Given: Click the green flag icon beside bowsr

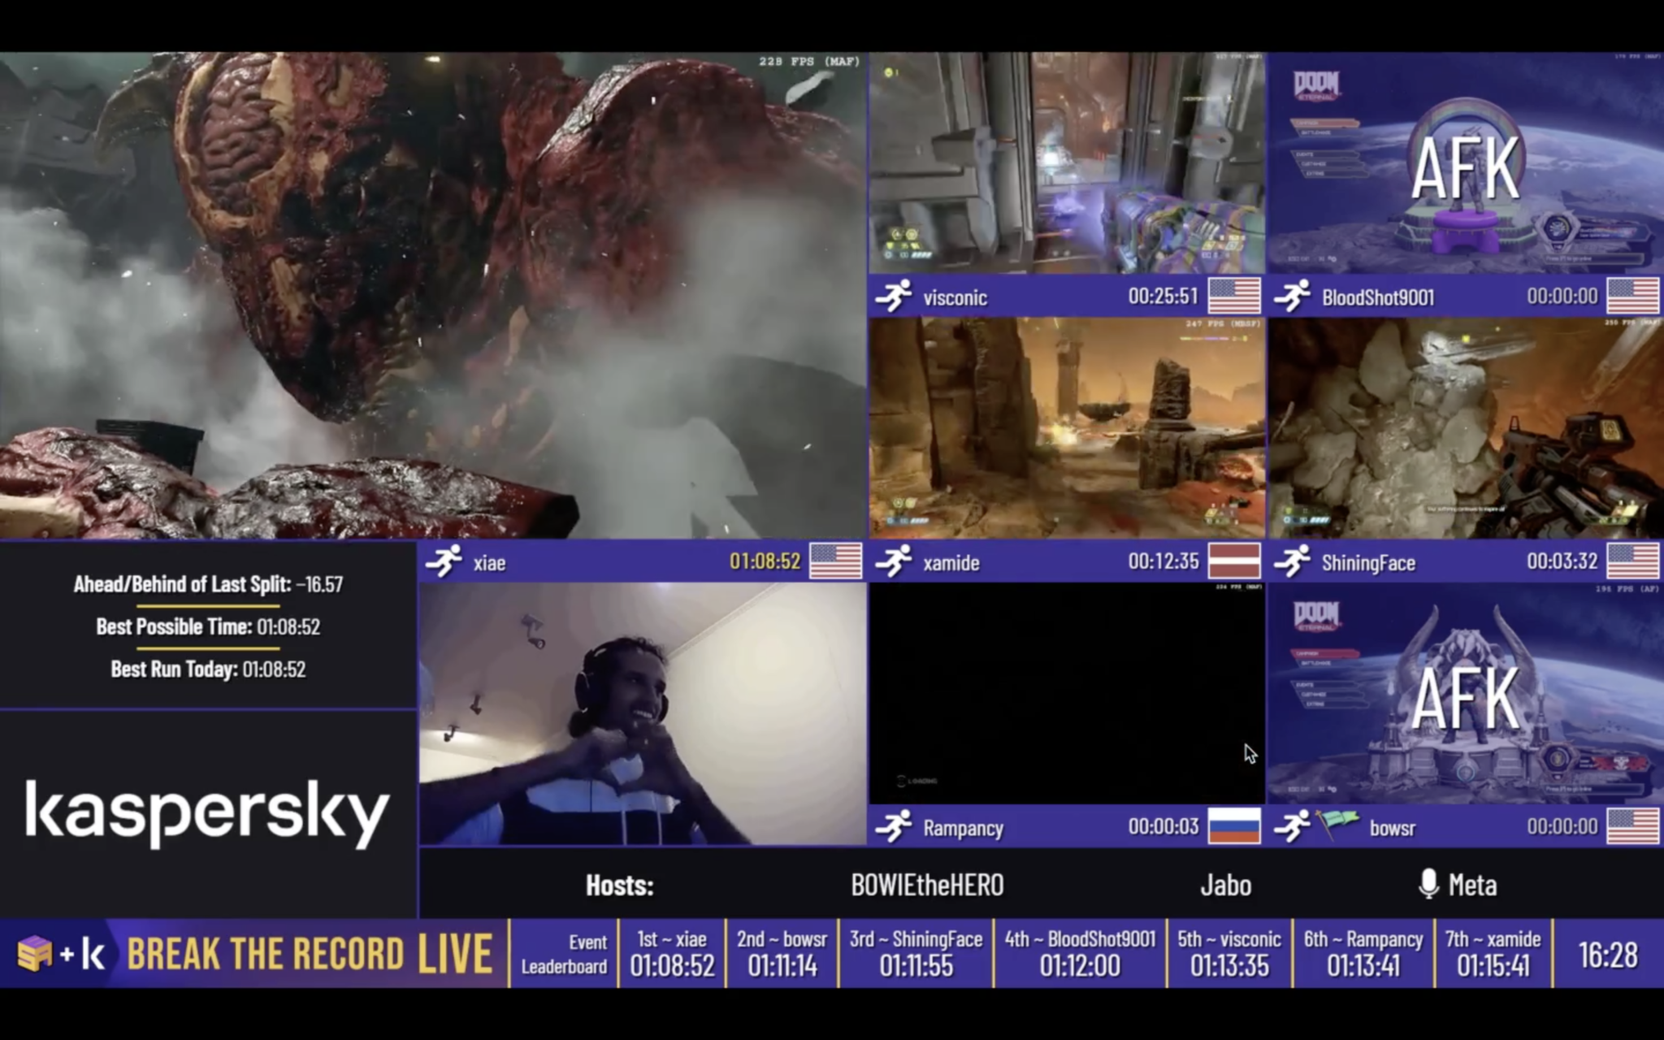Looking at the screenshot, I should point(1337,825).
